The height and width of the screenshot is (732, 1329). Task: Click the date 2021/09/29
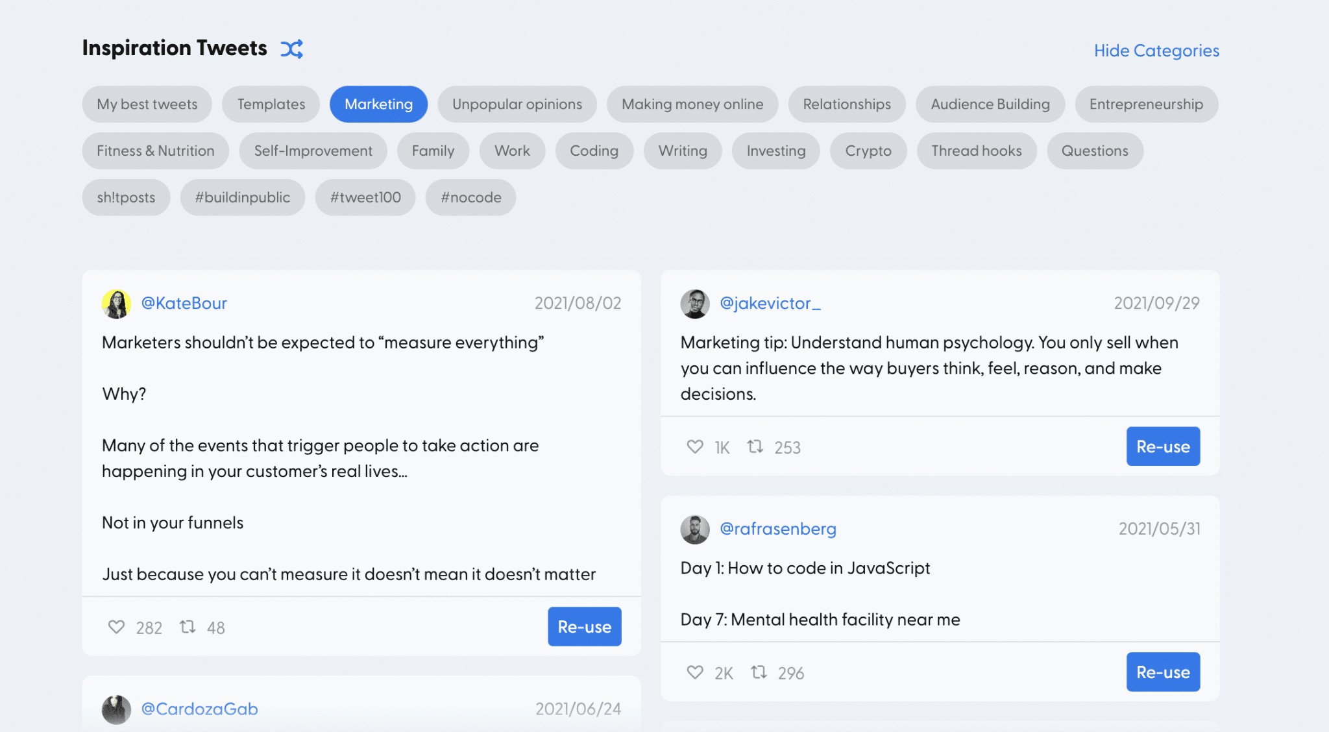coord(1156,303)
